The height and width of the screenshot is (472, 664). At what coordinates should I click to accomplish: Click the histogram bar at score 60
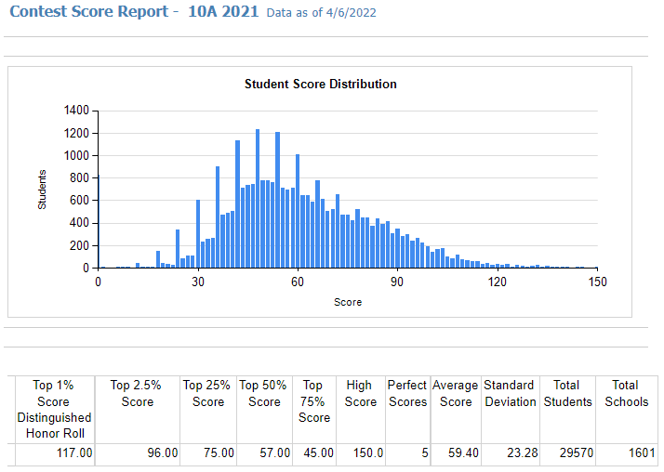pos(298,211)
